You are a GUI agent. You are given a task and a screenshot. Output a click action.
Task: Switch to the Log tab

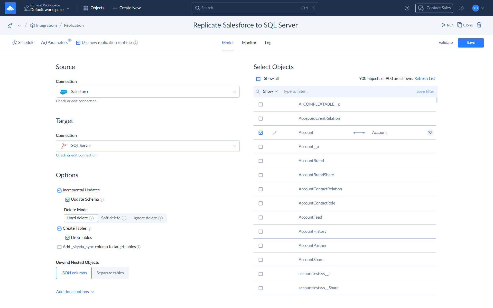pos(268,43)
